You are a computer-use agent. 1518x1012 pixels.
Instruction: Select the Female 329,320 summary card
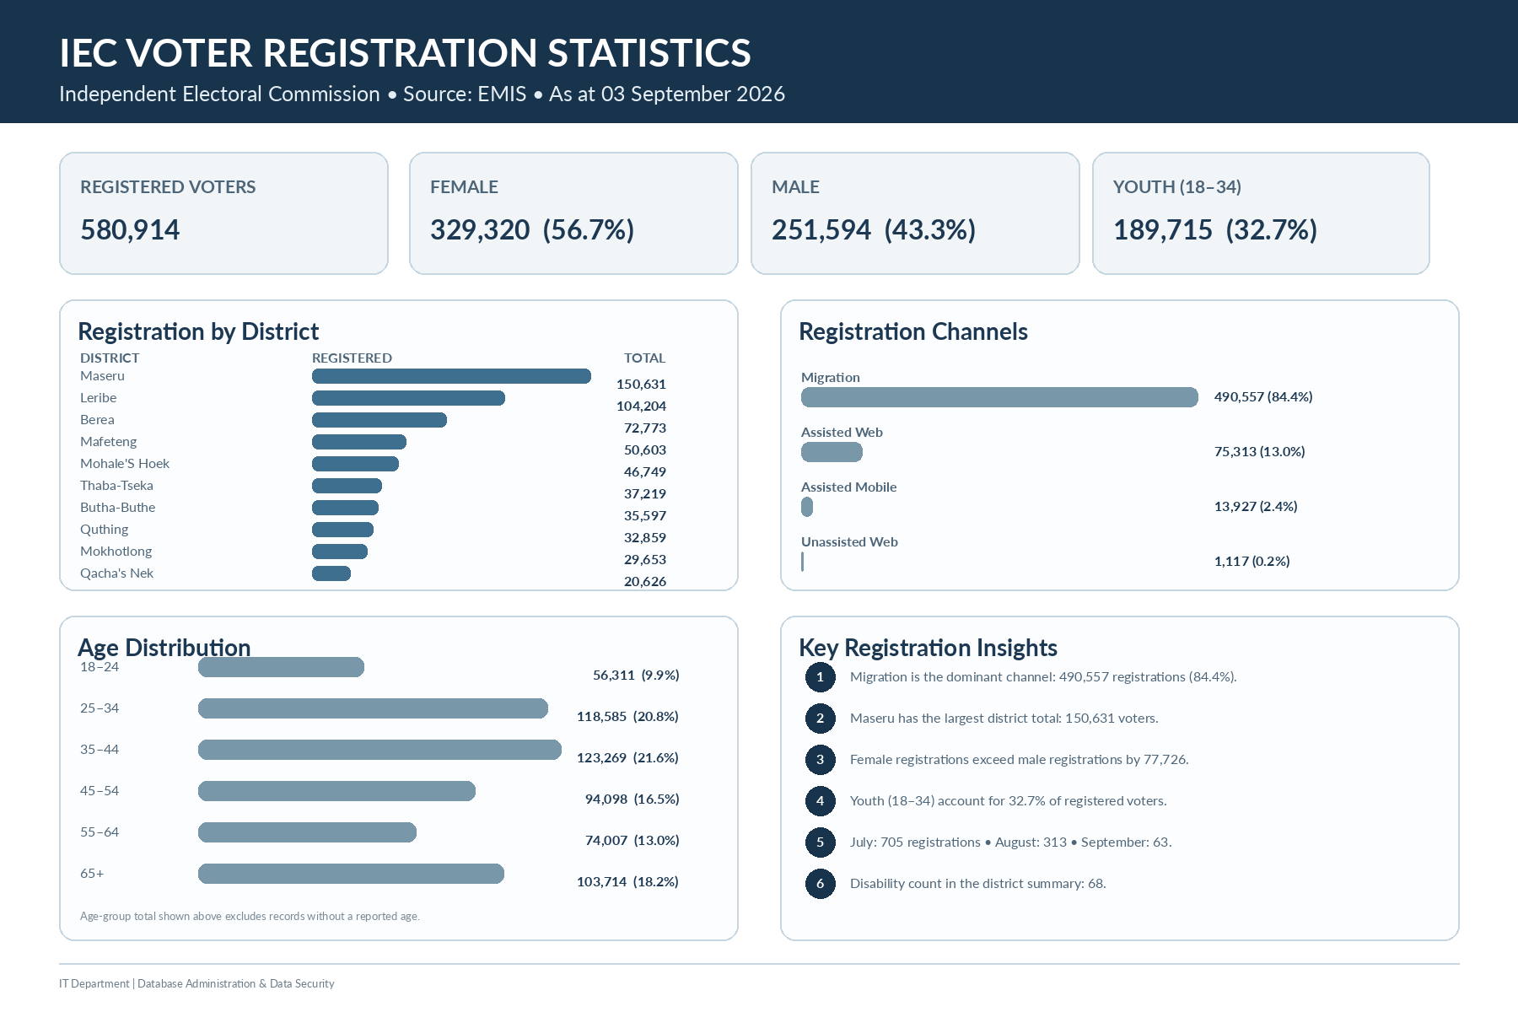click(x=573, y=213)
